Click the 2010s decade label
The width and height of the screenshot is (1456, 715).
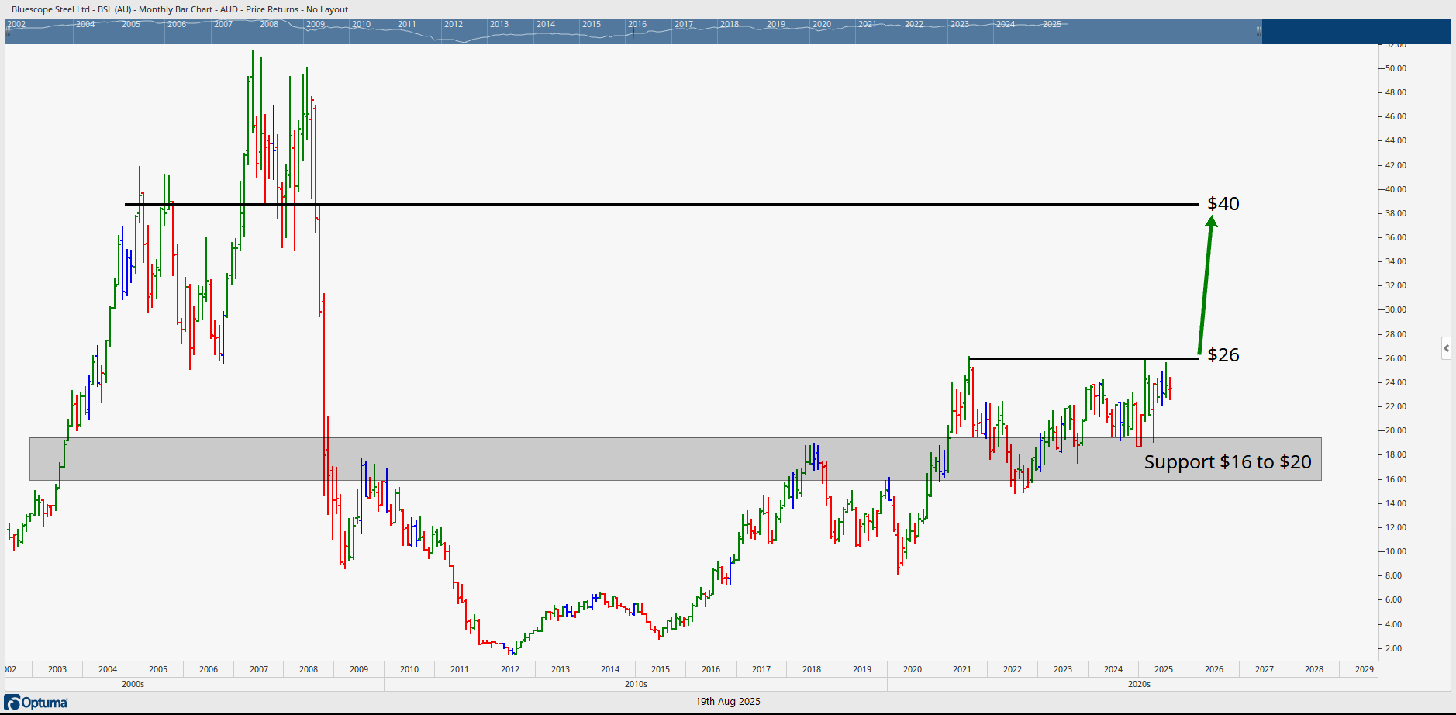point(636,684)
